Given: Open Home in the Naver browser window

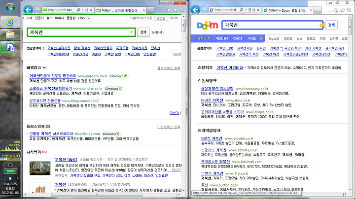Looking at the screenshot, I should (169, 10).
